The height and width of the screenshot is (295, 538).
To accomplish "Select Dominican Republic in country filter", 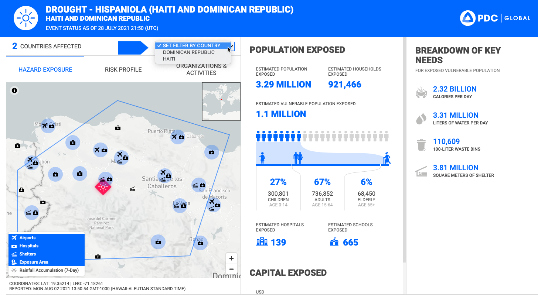I will tap(193, 52).
